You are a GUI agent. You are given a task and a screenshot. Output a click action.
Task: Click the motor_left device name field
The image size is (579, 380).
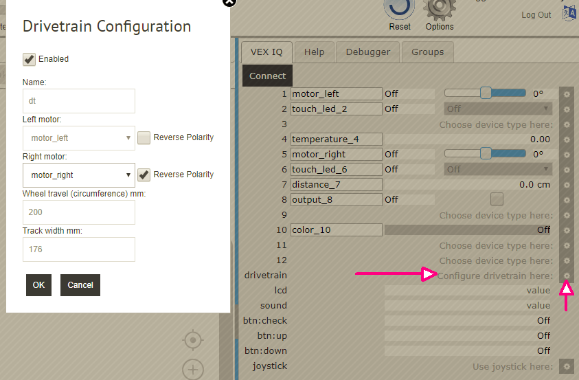pos(337,94)
